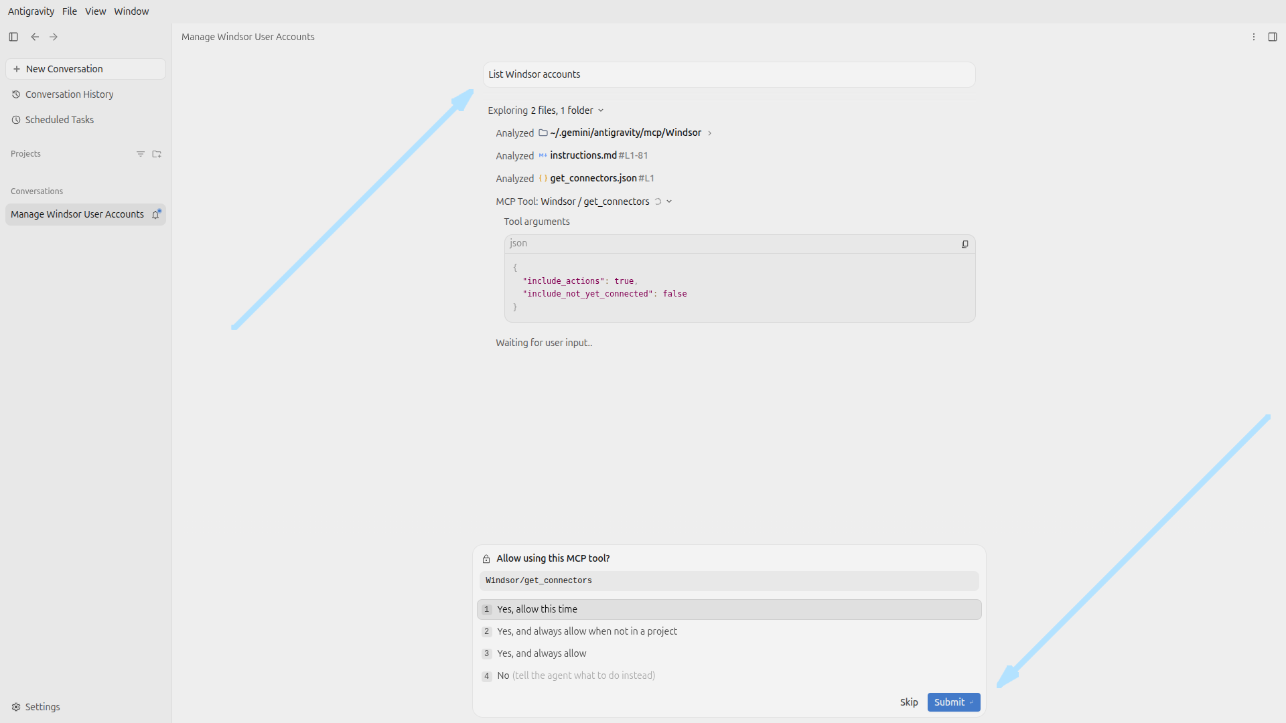Screen dimensions: 1286x723
Task: Click the markdown icon before instructions.md
Action: (x=543, y=155)
